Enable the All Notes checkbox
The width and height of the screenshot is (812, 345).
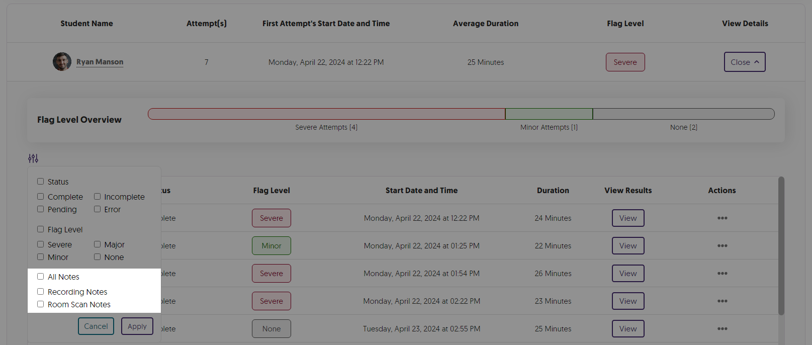pos(41,277)
